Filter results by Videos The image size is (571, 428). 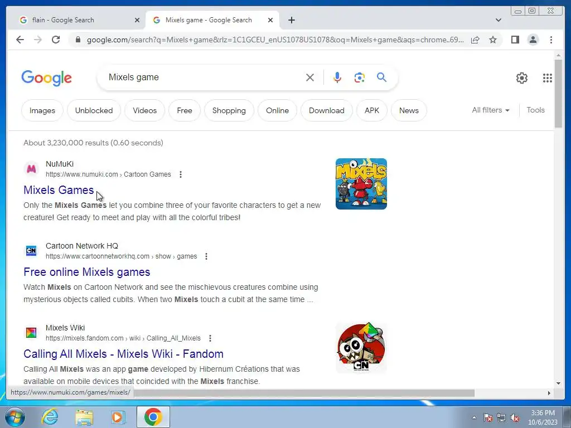click(144, 110)
